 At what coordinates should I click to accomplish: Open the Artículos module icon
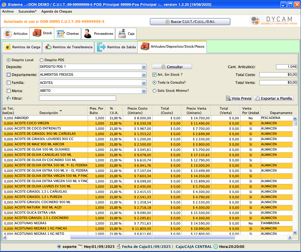click(8, 34)
